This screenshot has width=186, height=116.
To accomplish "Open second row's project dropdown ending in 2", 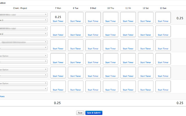I will [23, 34].
